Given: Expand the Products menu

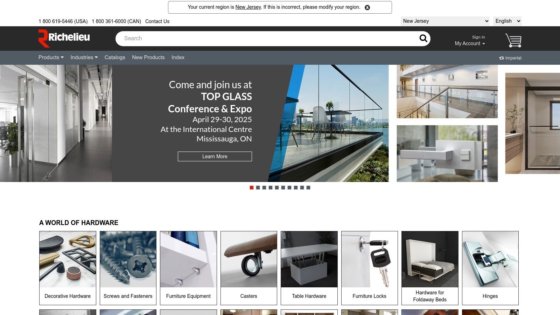Looking at the screenshot, I should pyautogui.click(x=51, y=57).
